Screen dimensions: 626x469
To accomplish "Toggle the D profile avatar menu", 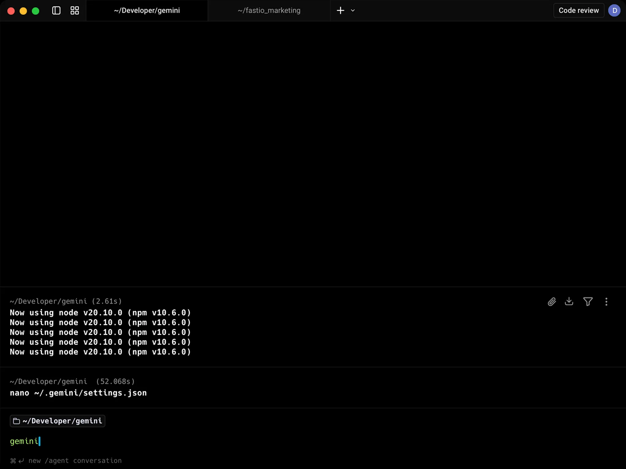I will pyautogui.click(x=614, y=10).
